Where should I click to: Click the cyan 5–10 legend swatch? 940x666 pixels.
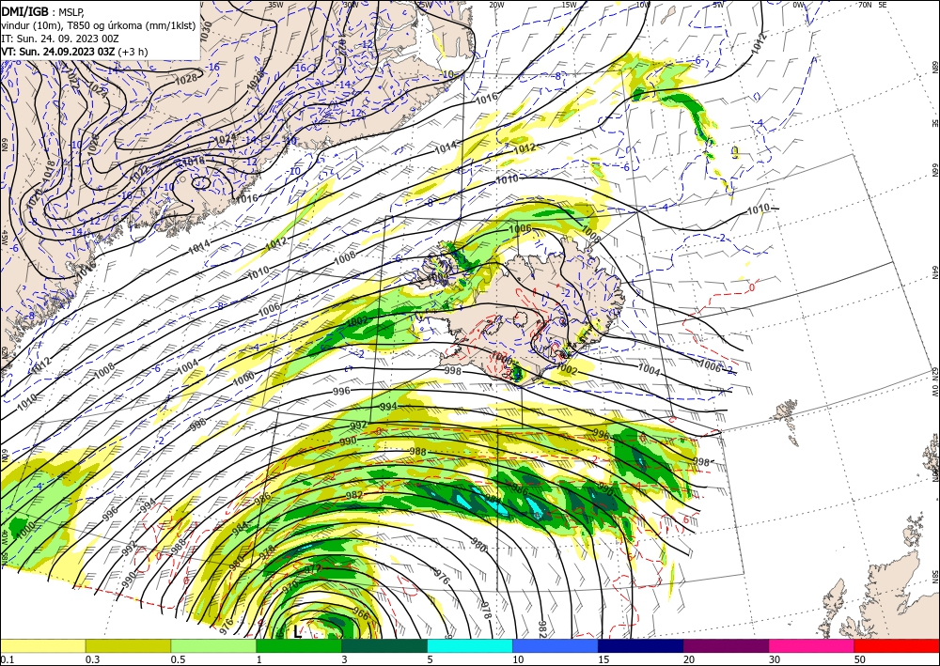[470, 645]
